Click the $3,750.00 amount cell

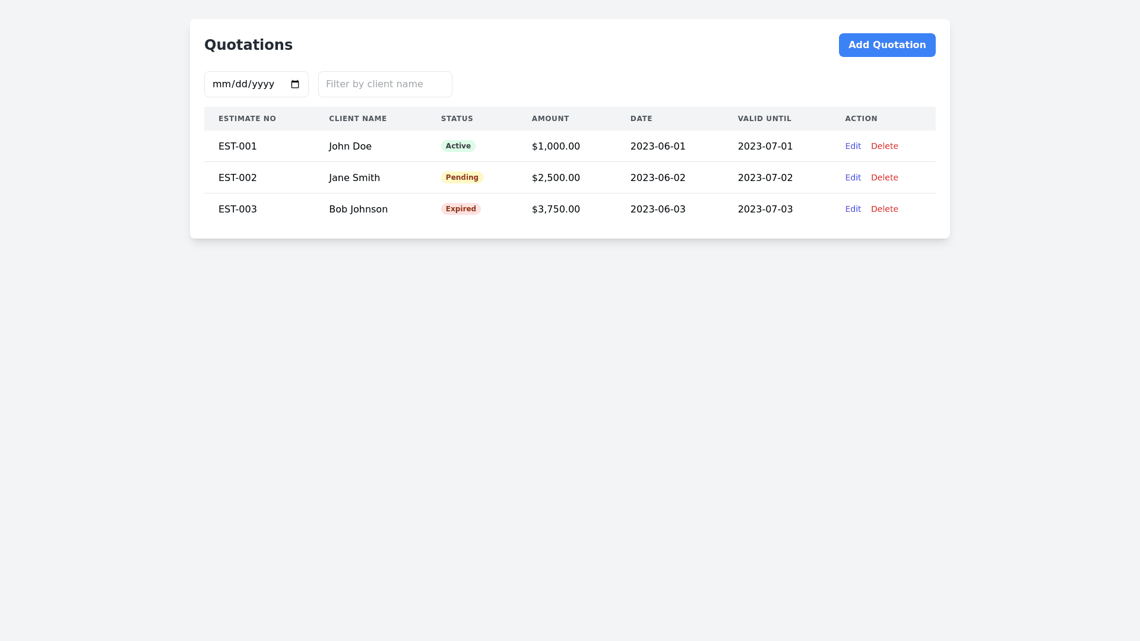(556, 209)
